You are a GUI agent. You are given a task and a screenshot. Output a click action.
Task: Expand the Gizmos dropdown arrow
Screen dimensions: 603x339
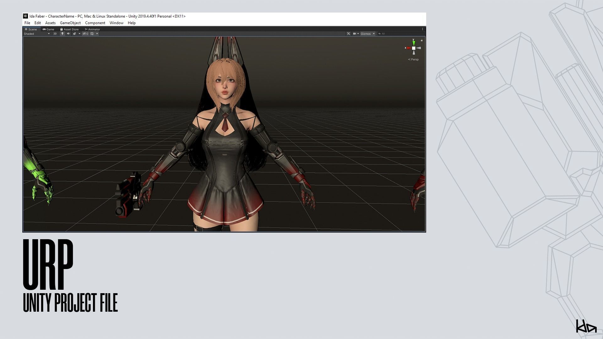[x=374, y=34]
